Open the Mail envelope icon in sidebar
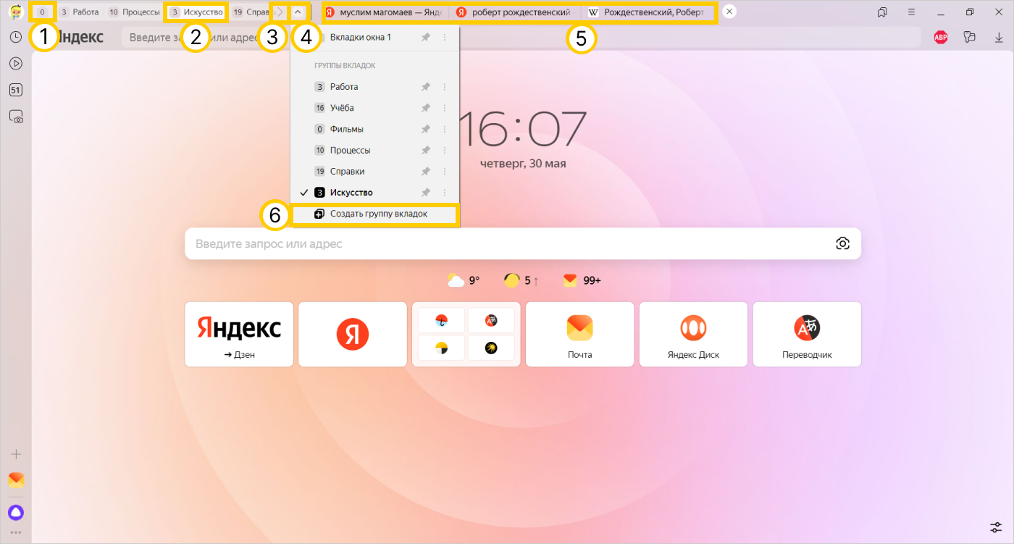 click(x=16, y=480)
